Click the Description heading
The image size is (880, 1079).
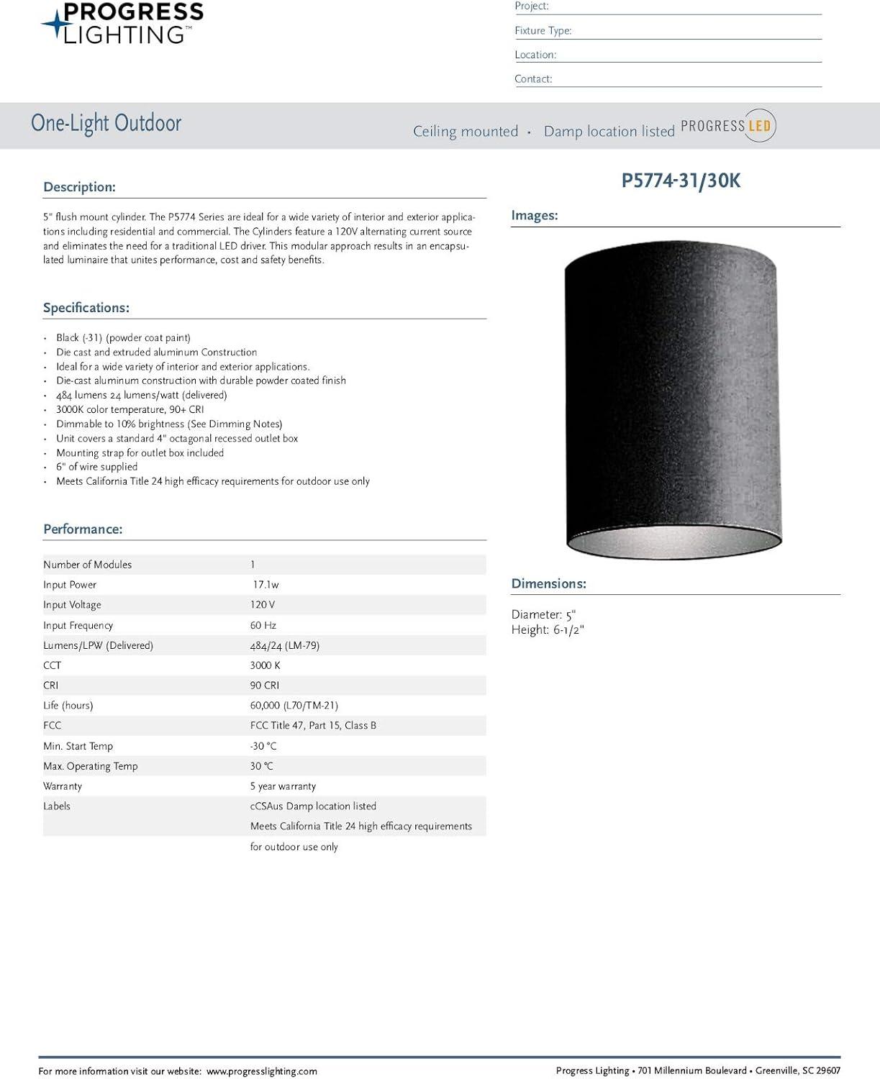pos(79,187)
